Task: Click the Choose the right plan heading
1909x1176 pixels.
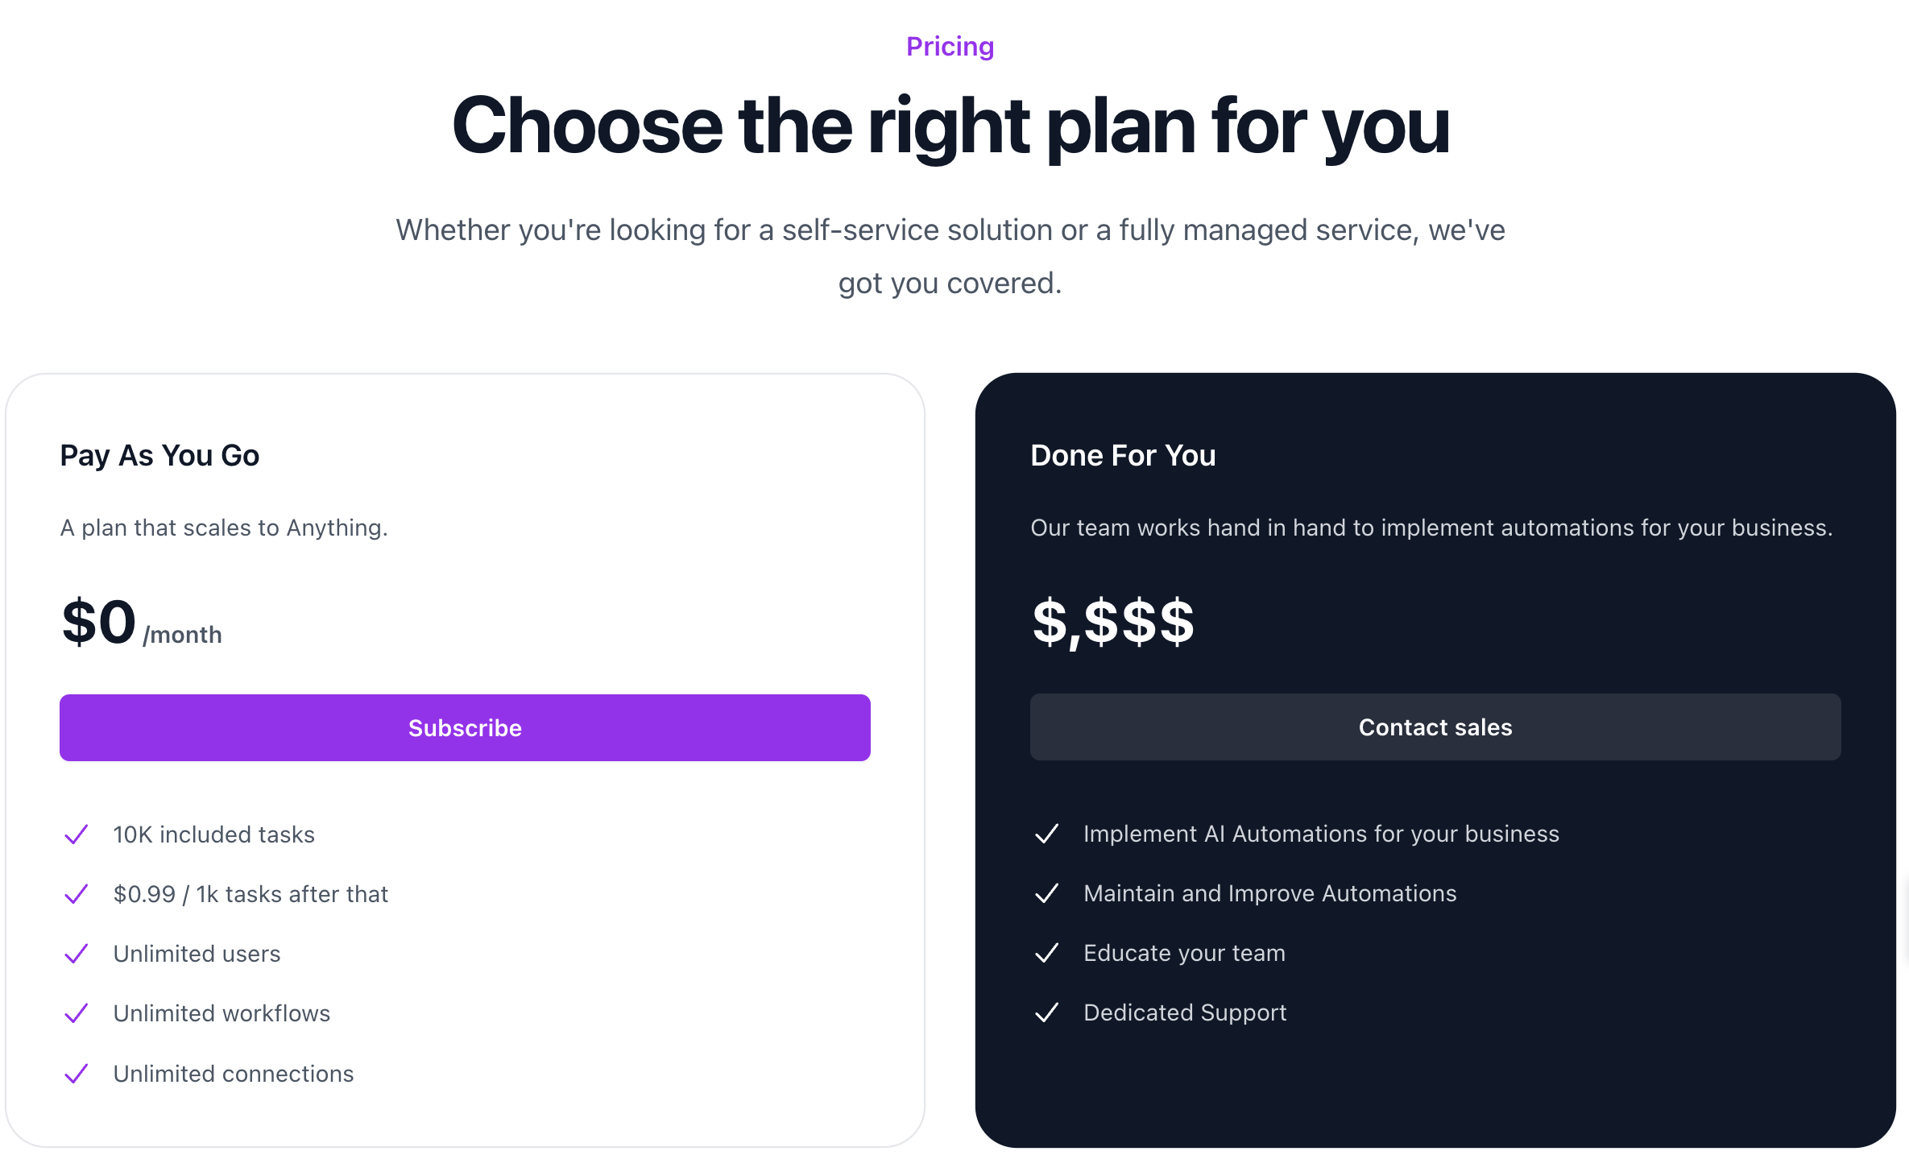Action: click(950, 126)
